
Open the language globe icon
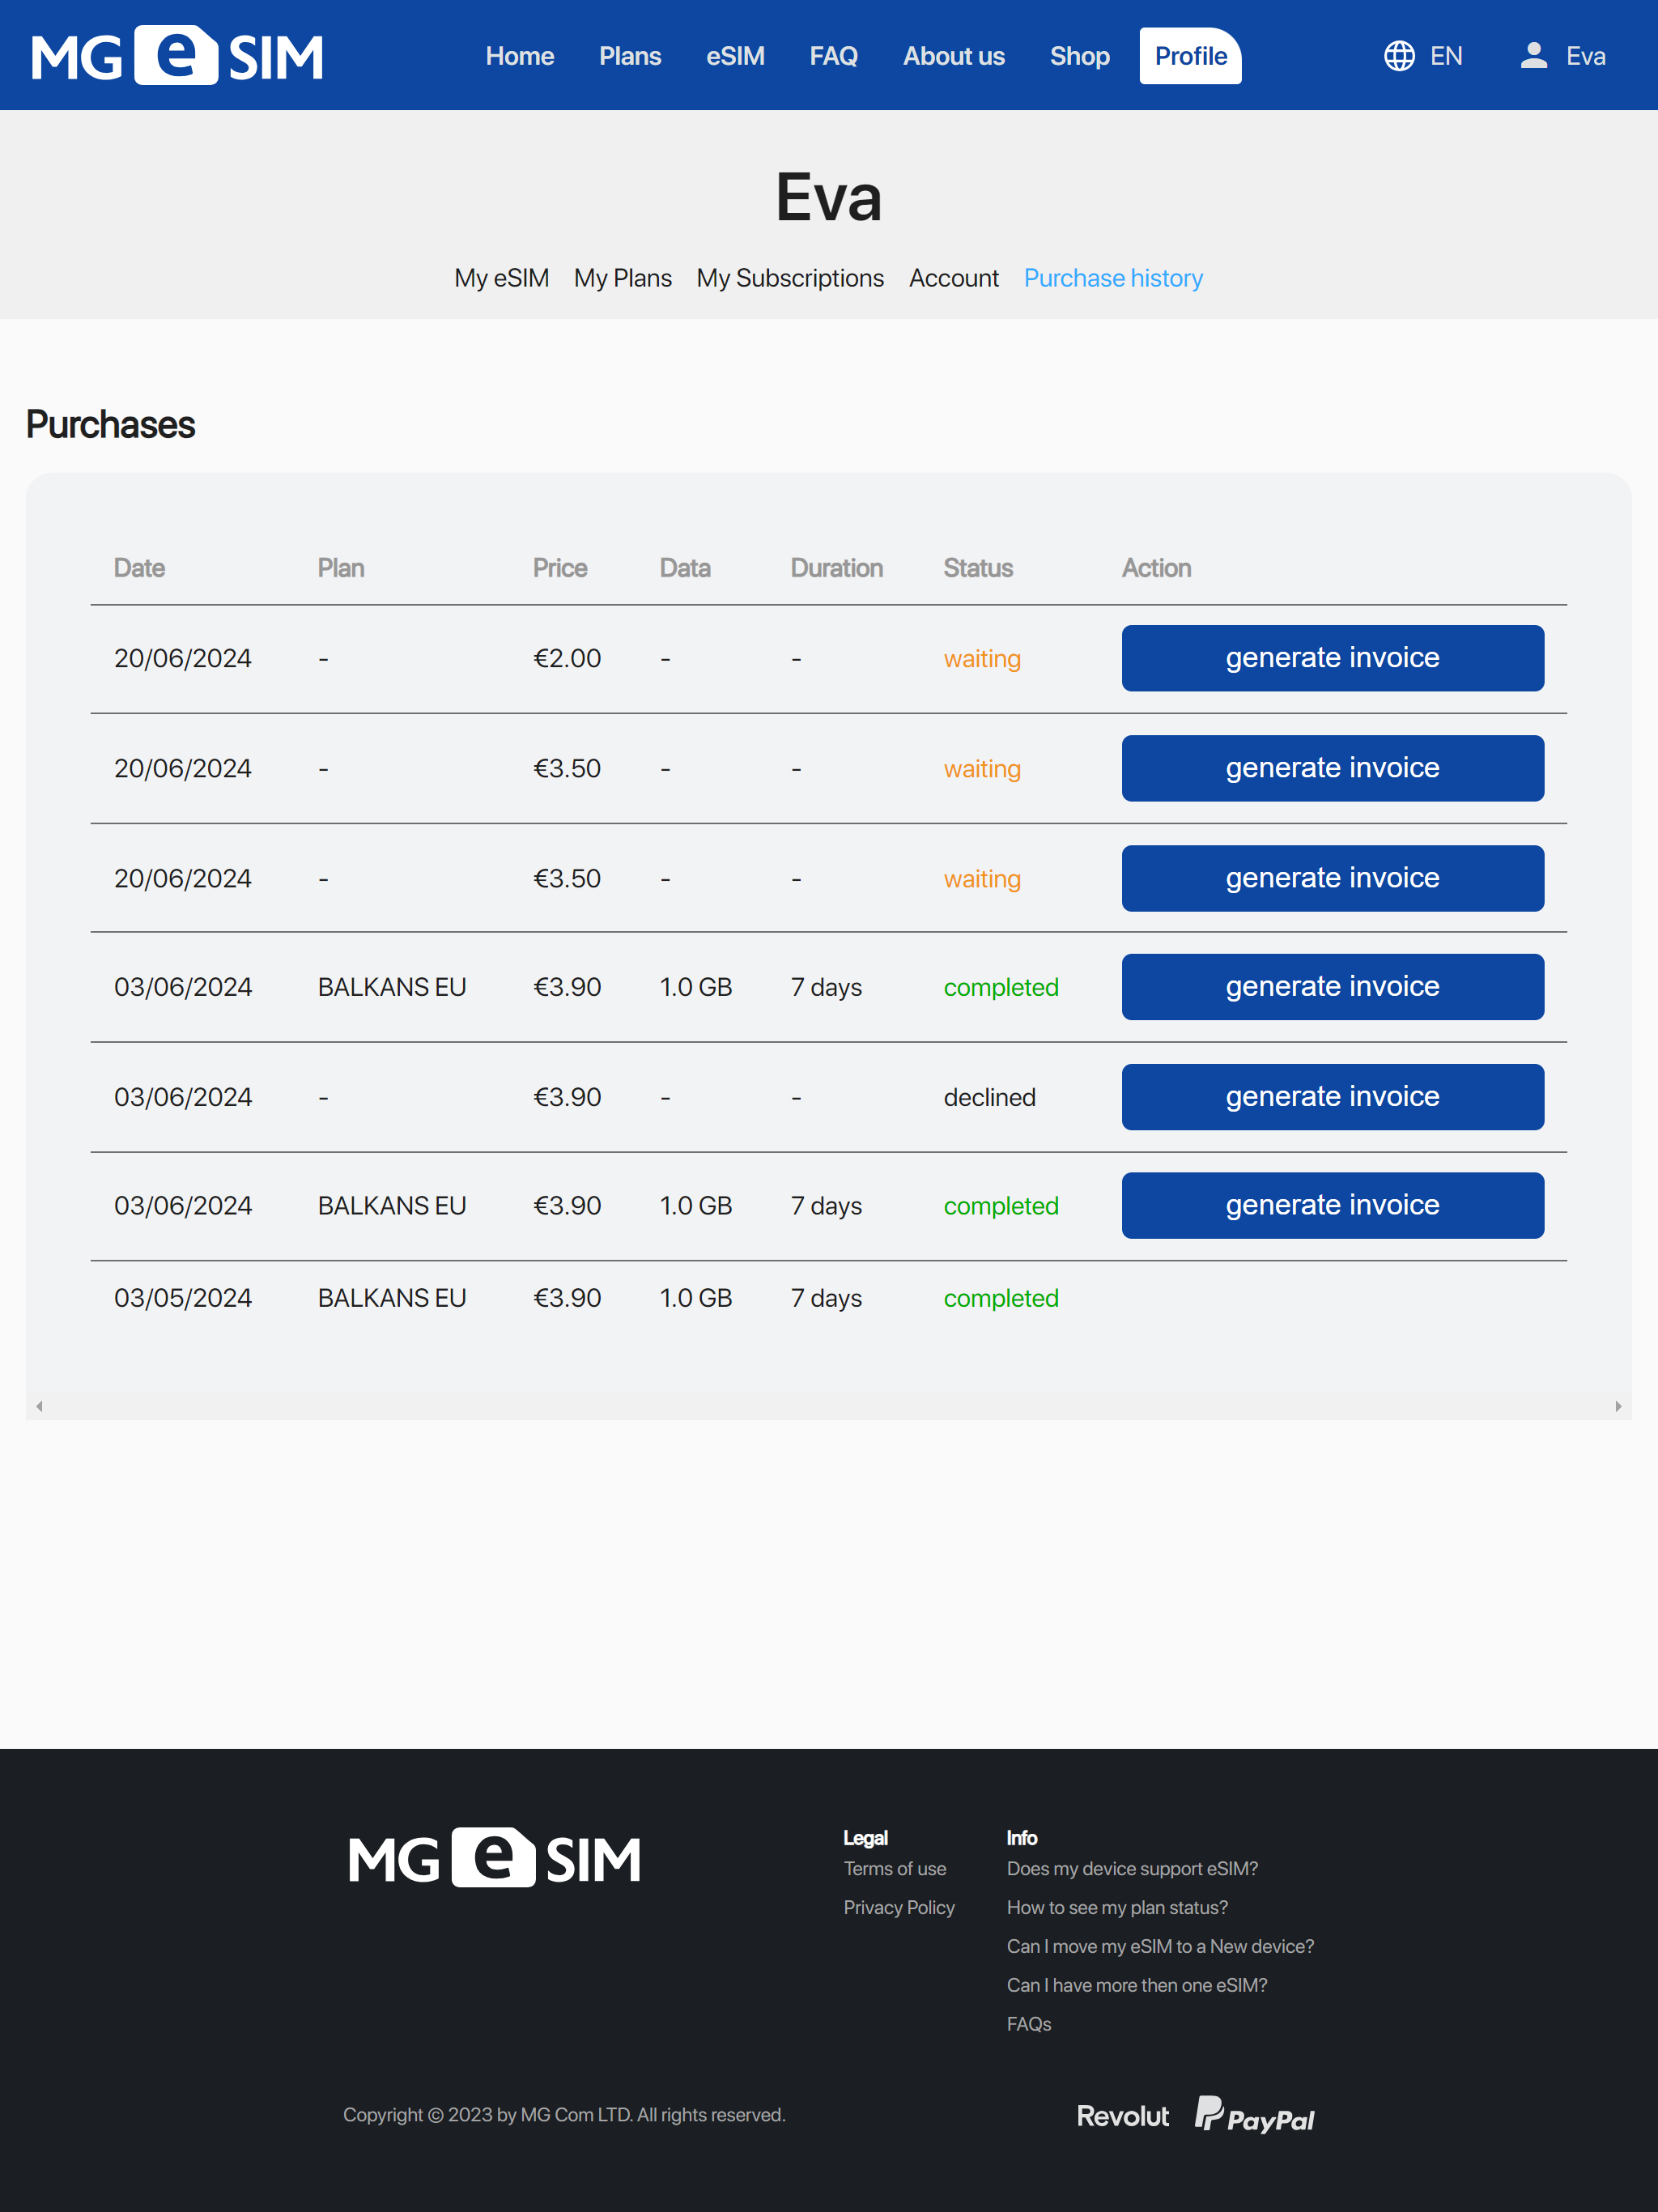coord(1398,56)
